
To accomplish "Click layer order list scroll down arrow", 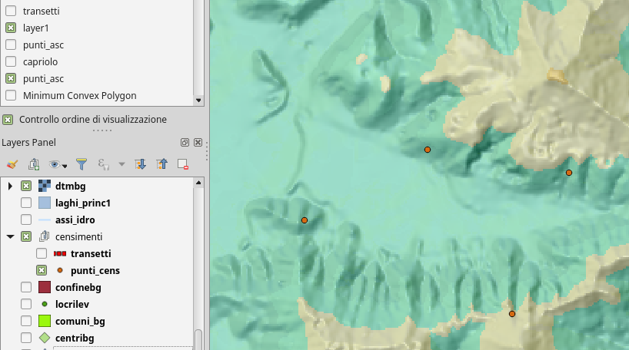I will [198, 100].
